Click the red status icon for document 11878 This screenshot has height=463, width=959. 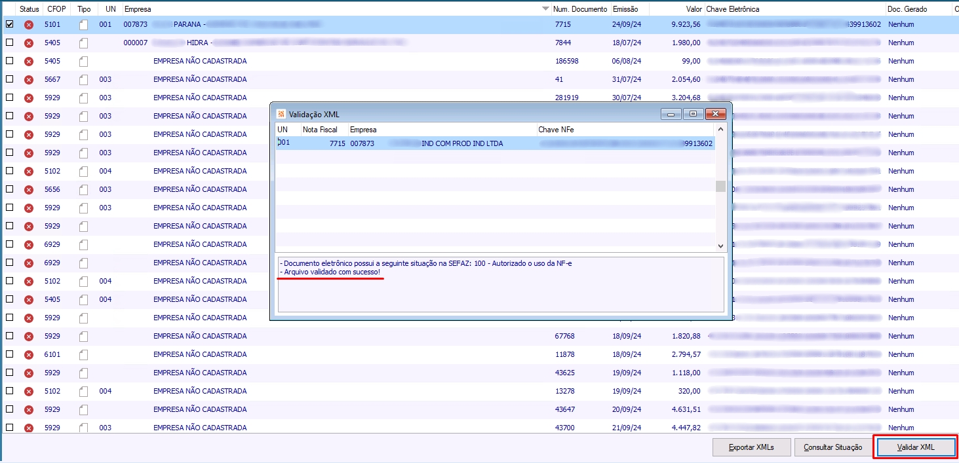[29, 355]
